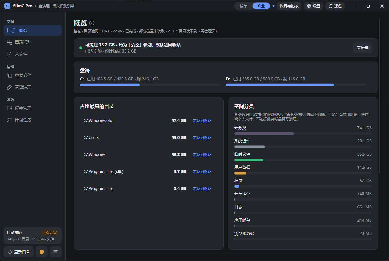Click 定位到树图 for C:\Program Files (x86)
This screenshot has width=389, height=261.
click(x=202, y=172)
